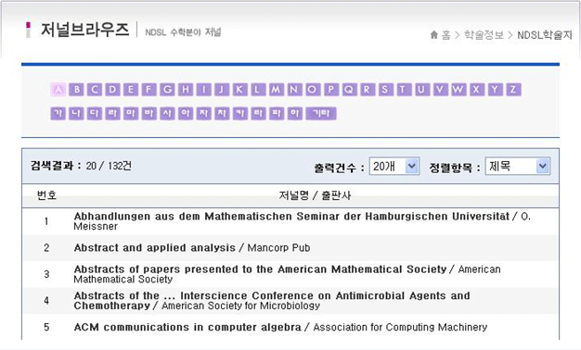Filter journals by letter C
581x350 pixels.
tap(95, 90)
